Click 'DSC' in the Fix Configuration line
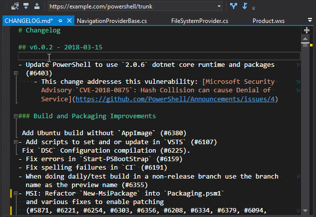This screenshot has height=217, width=316. 47,151
